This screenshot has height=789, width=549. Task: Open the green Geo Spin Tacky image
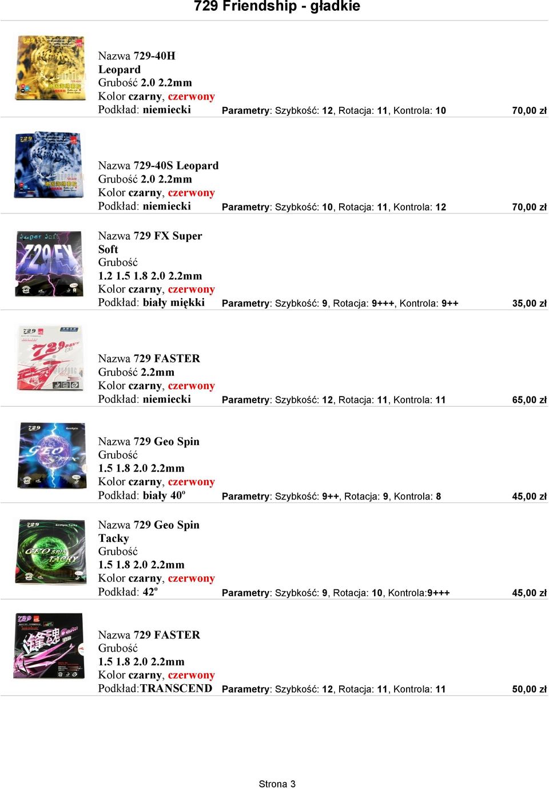pos(51,552)
